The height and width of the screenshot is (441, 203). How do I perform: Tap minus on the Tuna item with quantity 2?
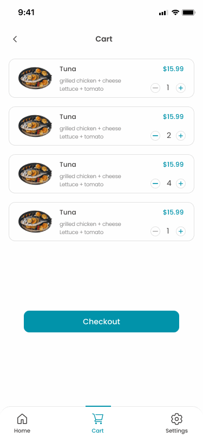point(155,136)
